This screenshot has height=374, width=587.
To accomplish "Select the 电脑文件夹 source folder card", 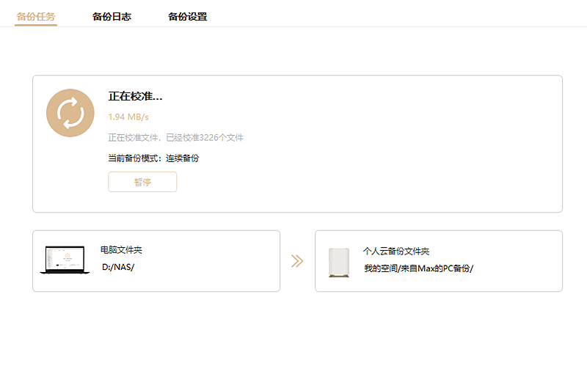I will (x=156, y=261).
